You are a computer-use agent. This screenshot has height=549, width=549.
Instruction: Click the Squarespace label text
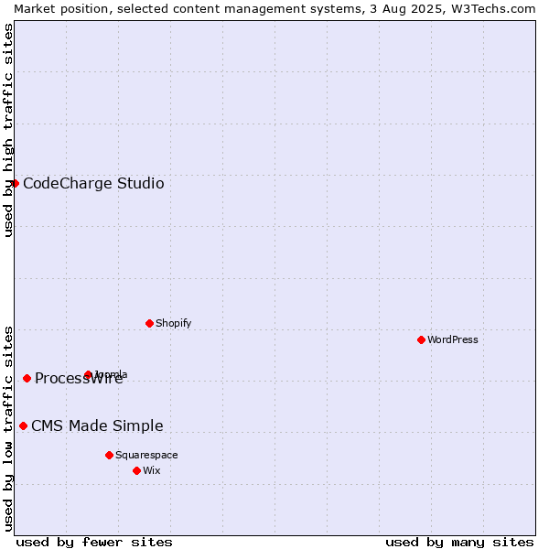146,455
